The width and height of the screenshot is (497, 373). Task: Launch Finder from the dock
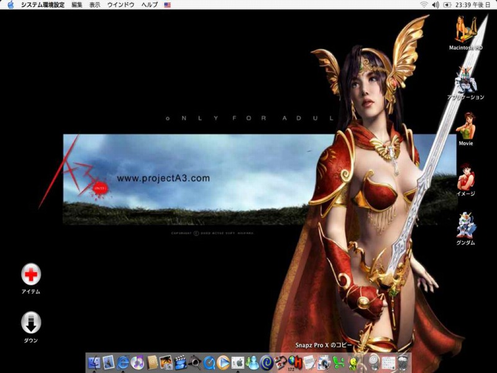94,362
